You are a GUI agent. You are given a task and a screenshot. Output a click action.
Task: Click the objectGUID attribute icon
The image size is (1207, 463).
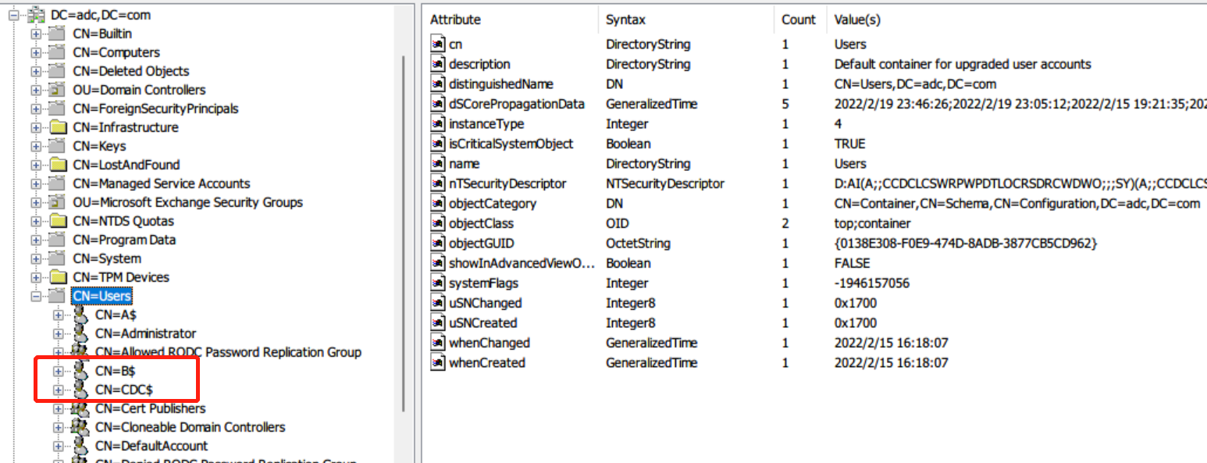tap(438, 244)
